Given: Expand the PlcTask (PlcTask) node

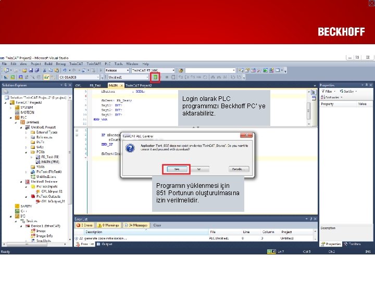Looking at the screenshot, I should click(26, 172).
